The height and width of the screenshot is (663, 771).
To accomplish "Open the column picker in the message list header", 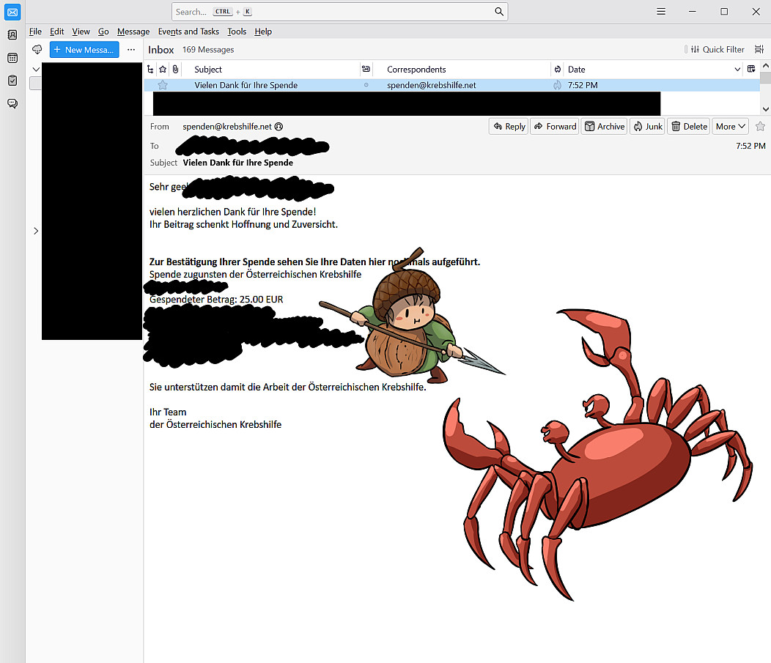I will coord(750,69).
